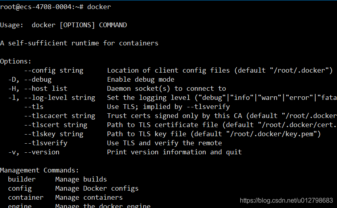Click the config management command
Image resolution: width=337 pixels, height=208 pixels.
[x=20, y=188]
